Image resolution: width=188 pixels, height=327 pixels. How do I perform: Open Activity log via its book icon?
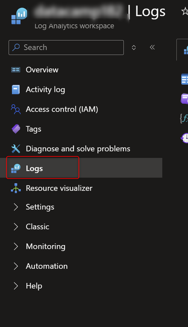16,89
